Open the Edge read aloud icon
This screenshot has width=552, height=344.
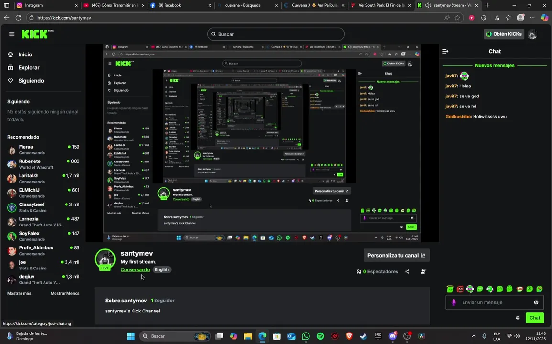pyautogui.click(x=447, y=18)
